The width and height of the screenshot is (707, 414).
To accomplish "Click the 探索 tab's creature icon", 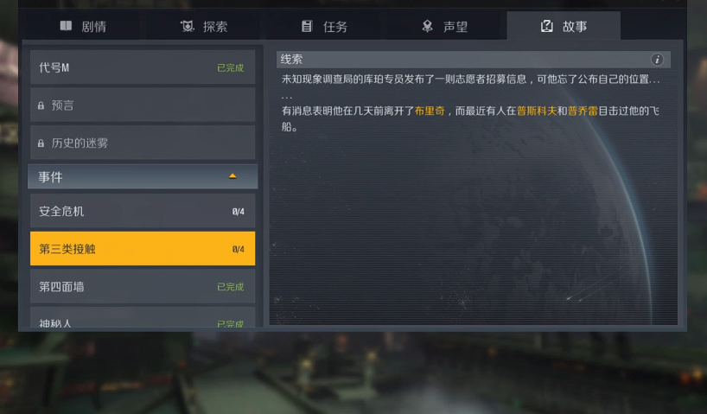I will pos(187,26).
